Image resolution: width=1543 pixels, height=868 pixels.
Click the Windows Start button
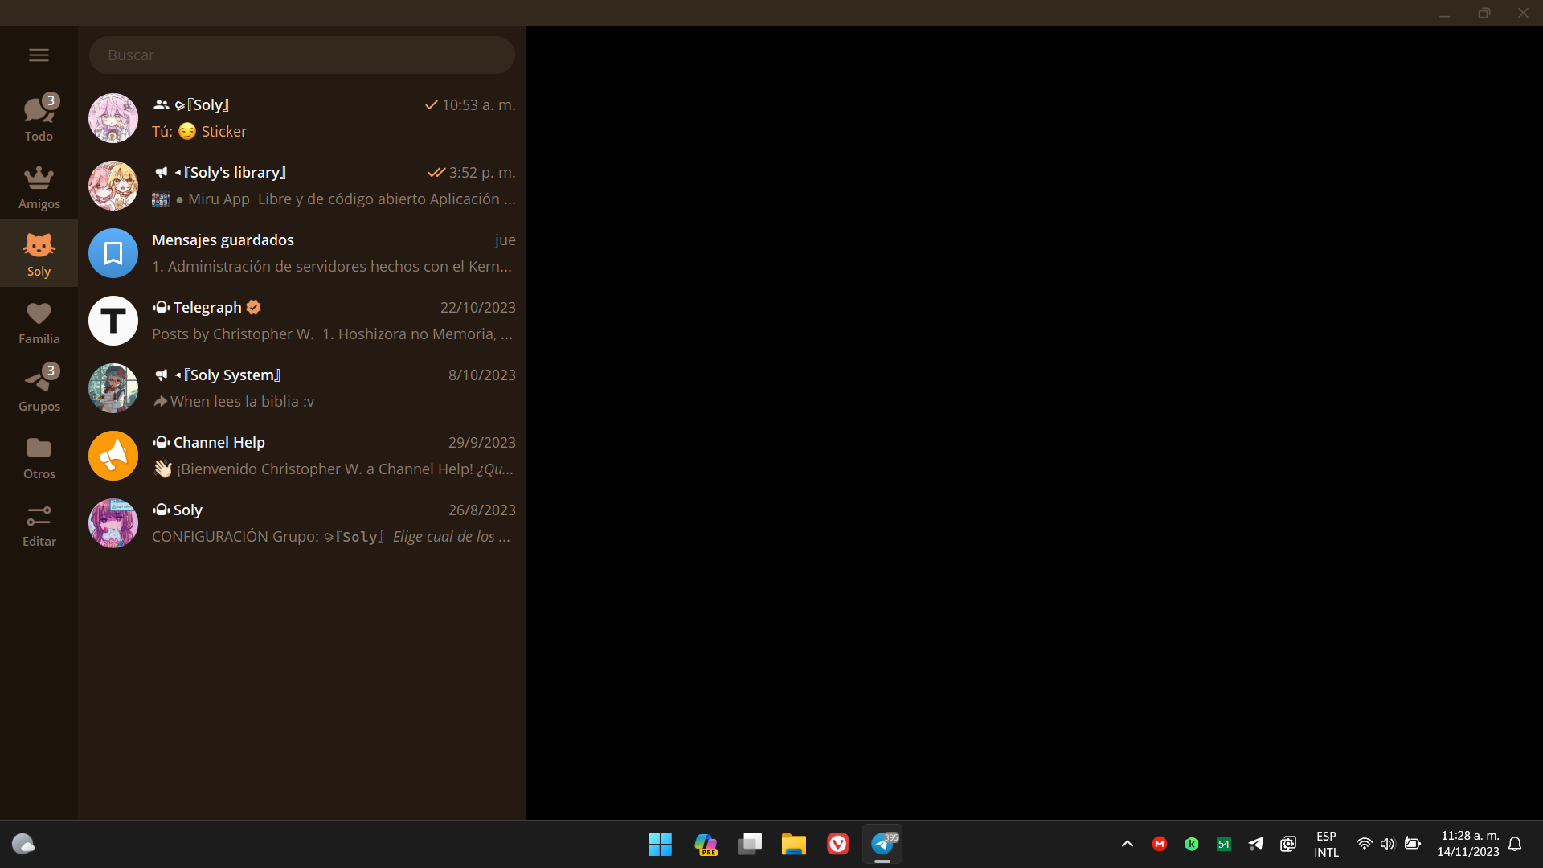(659, 844)
